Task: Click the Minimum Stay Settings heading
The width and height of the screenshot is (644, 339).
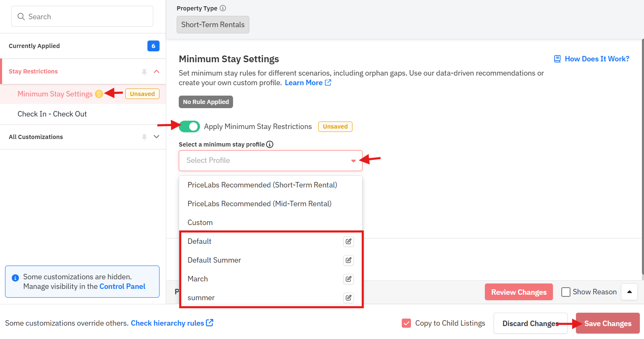Action: click(229, 59)
